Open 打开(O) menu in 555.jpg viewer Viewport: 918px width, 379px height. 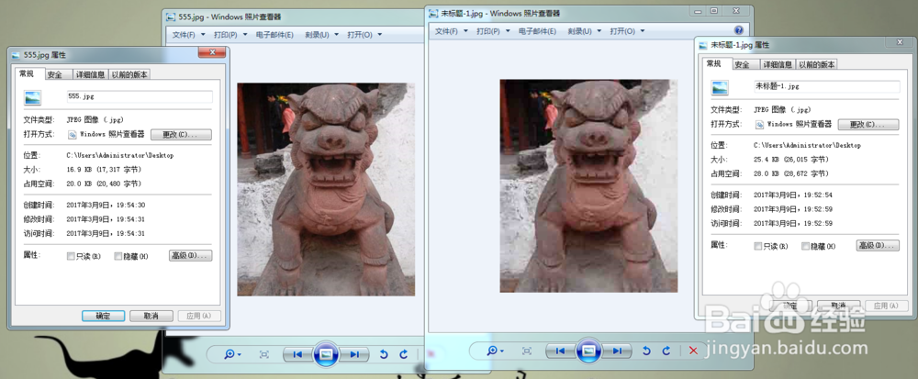tap(364, 35)
